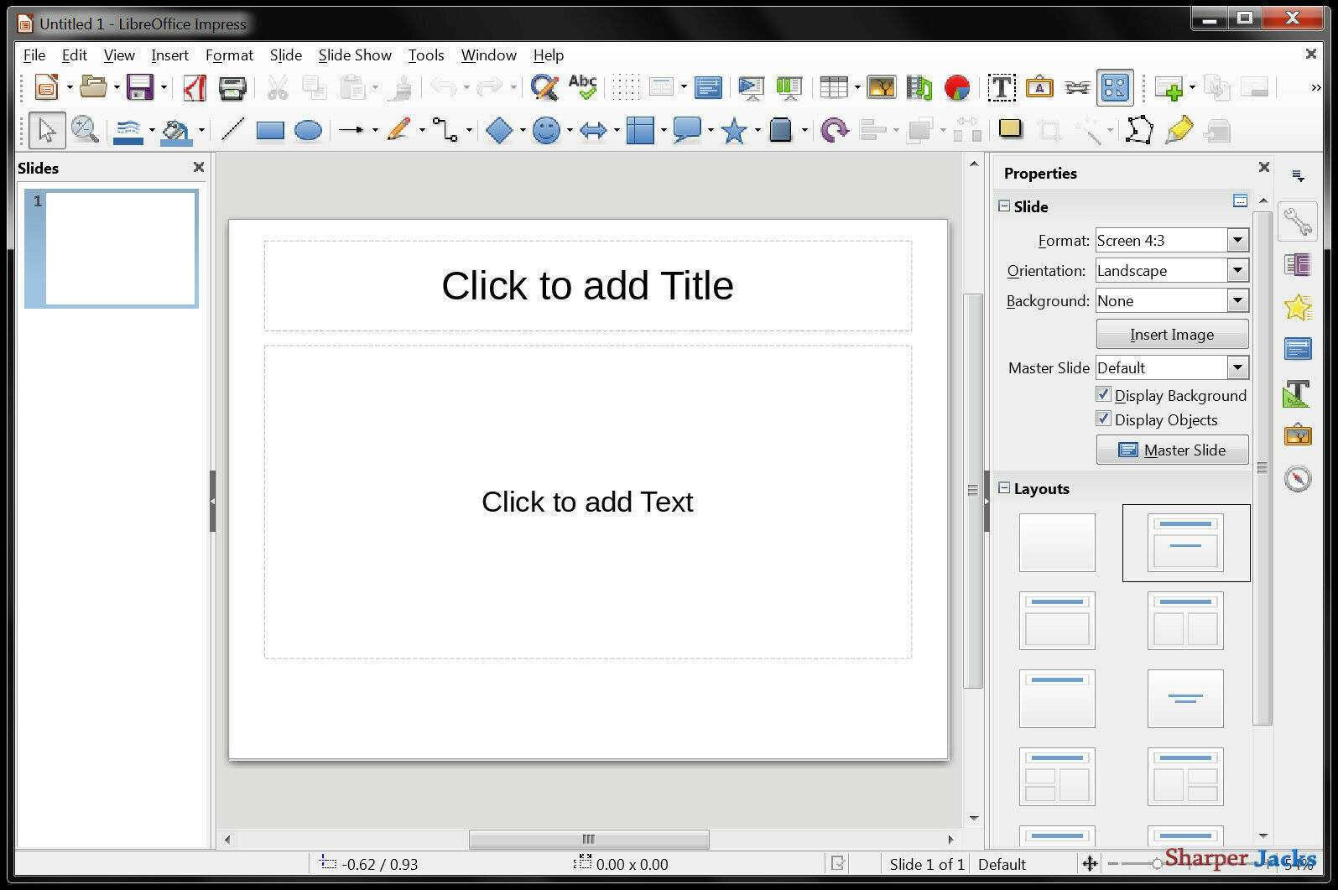Open the Insert menu
This screenshot has width=1338, height=890.
coord(169,55)
